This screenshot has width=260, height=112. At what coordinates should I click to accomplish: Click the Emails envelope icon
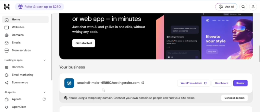7,43
